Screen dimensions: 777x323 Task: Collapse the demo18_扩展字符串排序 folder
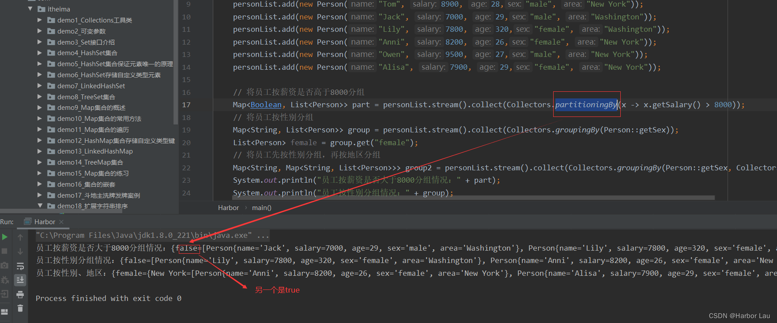pos(40,206)
